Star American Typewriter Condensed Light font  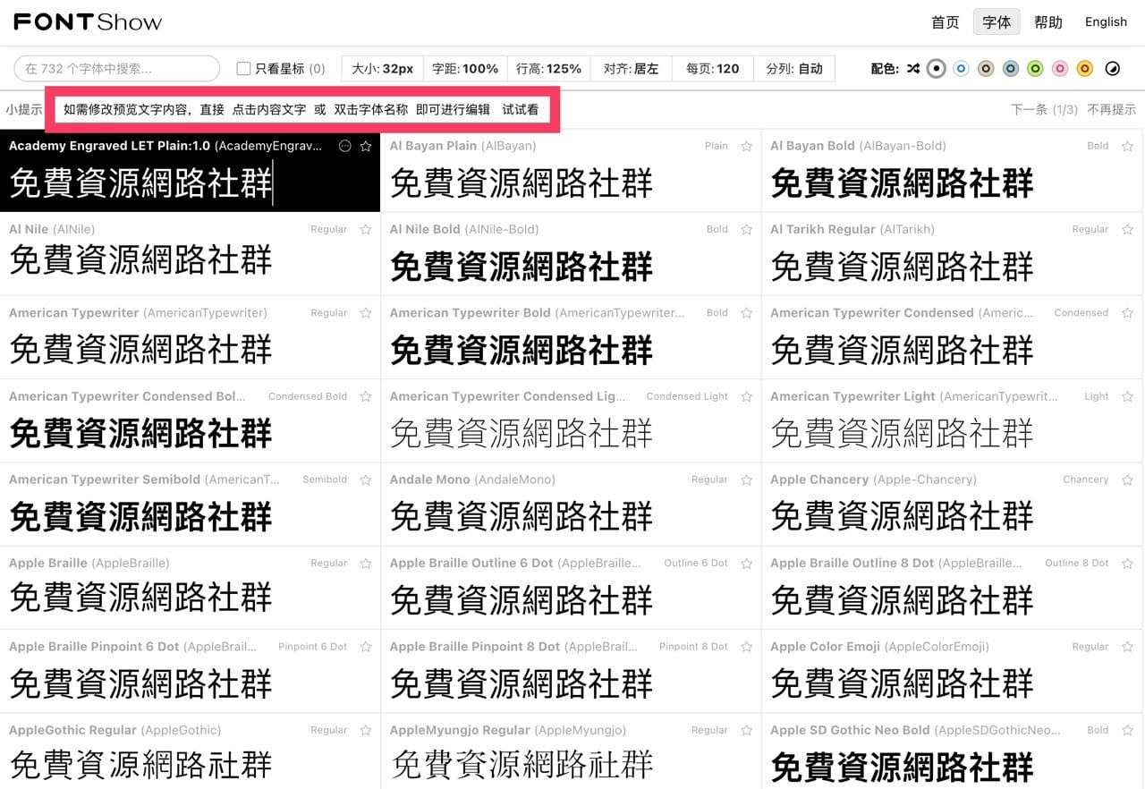point(747,396)
